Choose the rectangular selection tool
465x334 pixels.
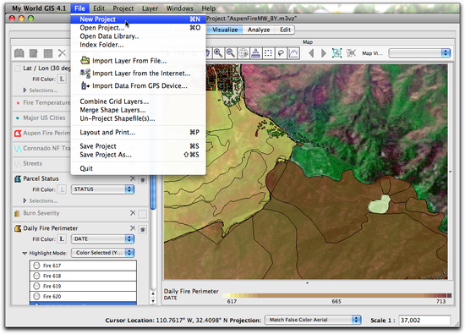point(268,53)
